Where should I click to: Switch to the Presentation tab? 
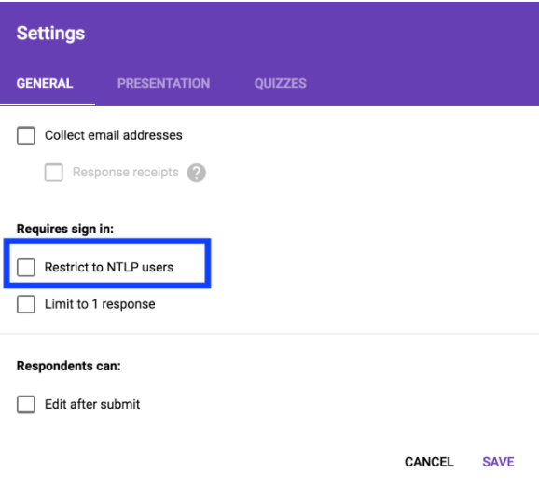[163, 84]
